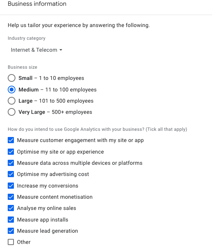Tick the Other checkbox

click(x=11, y=242)
